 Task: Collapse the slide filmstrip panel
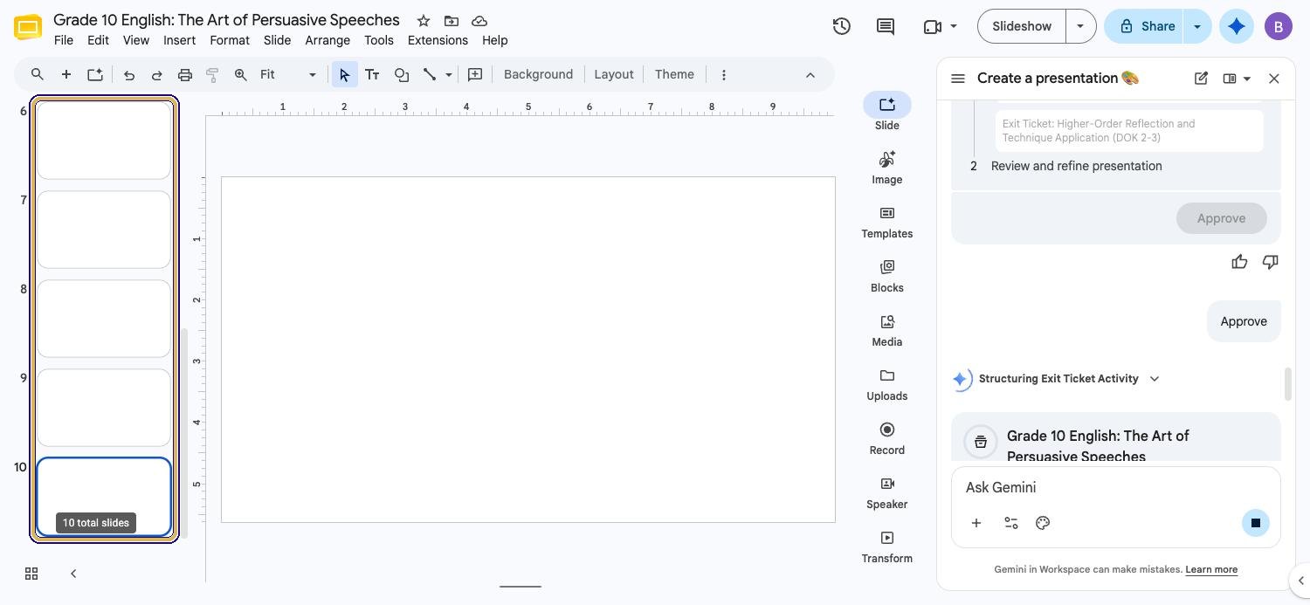click(x=73, y=574)
